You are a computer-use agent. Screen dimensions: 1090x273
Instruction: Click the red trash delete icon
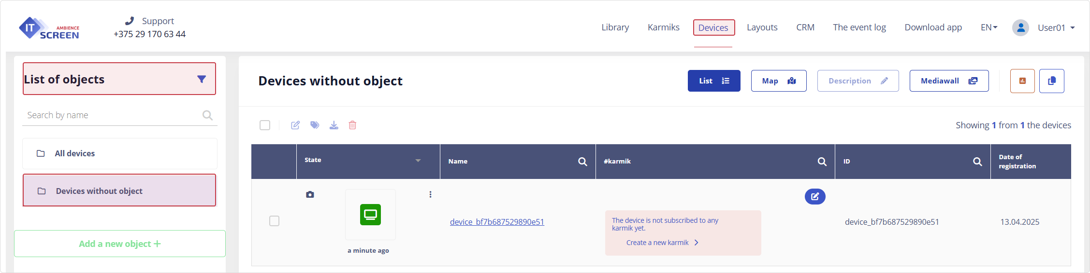coord(353,125)
